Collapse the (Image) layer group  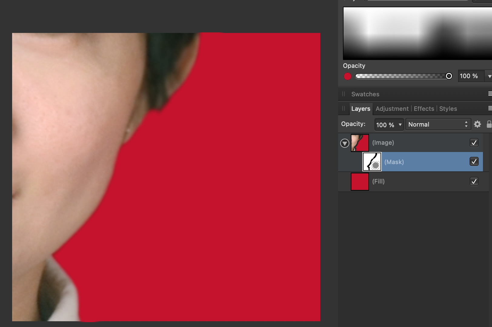click(x=344, y=143)
